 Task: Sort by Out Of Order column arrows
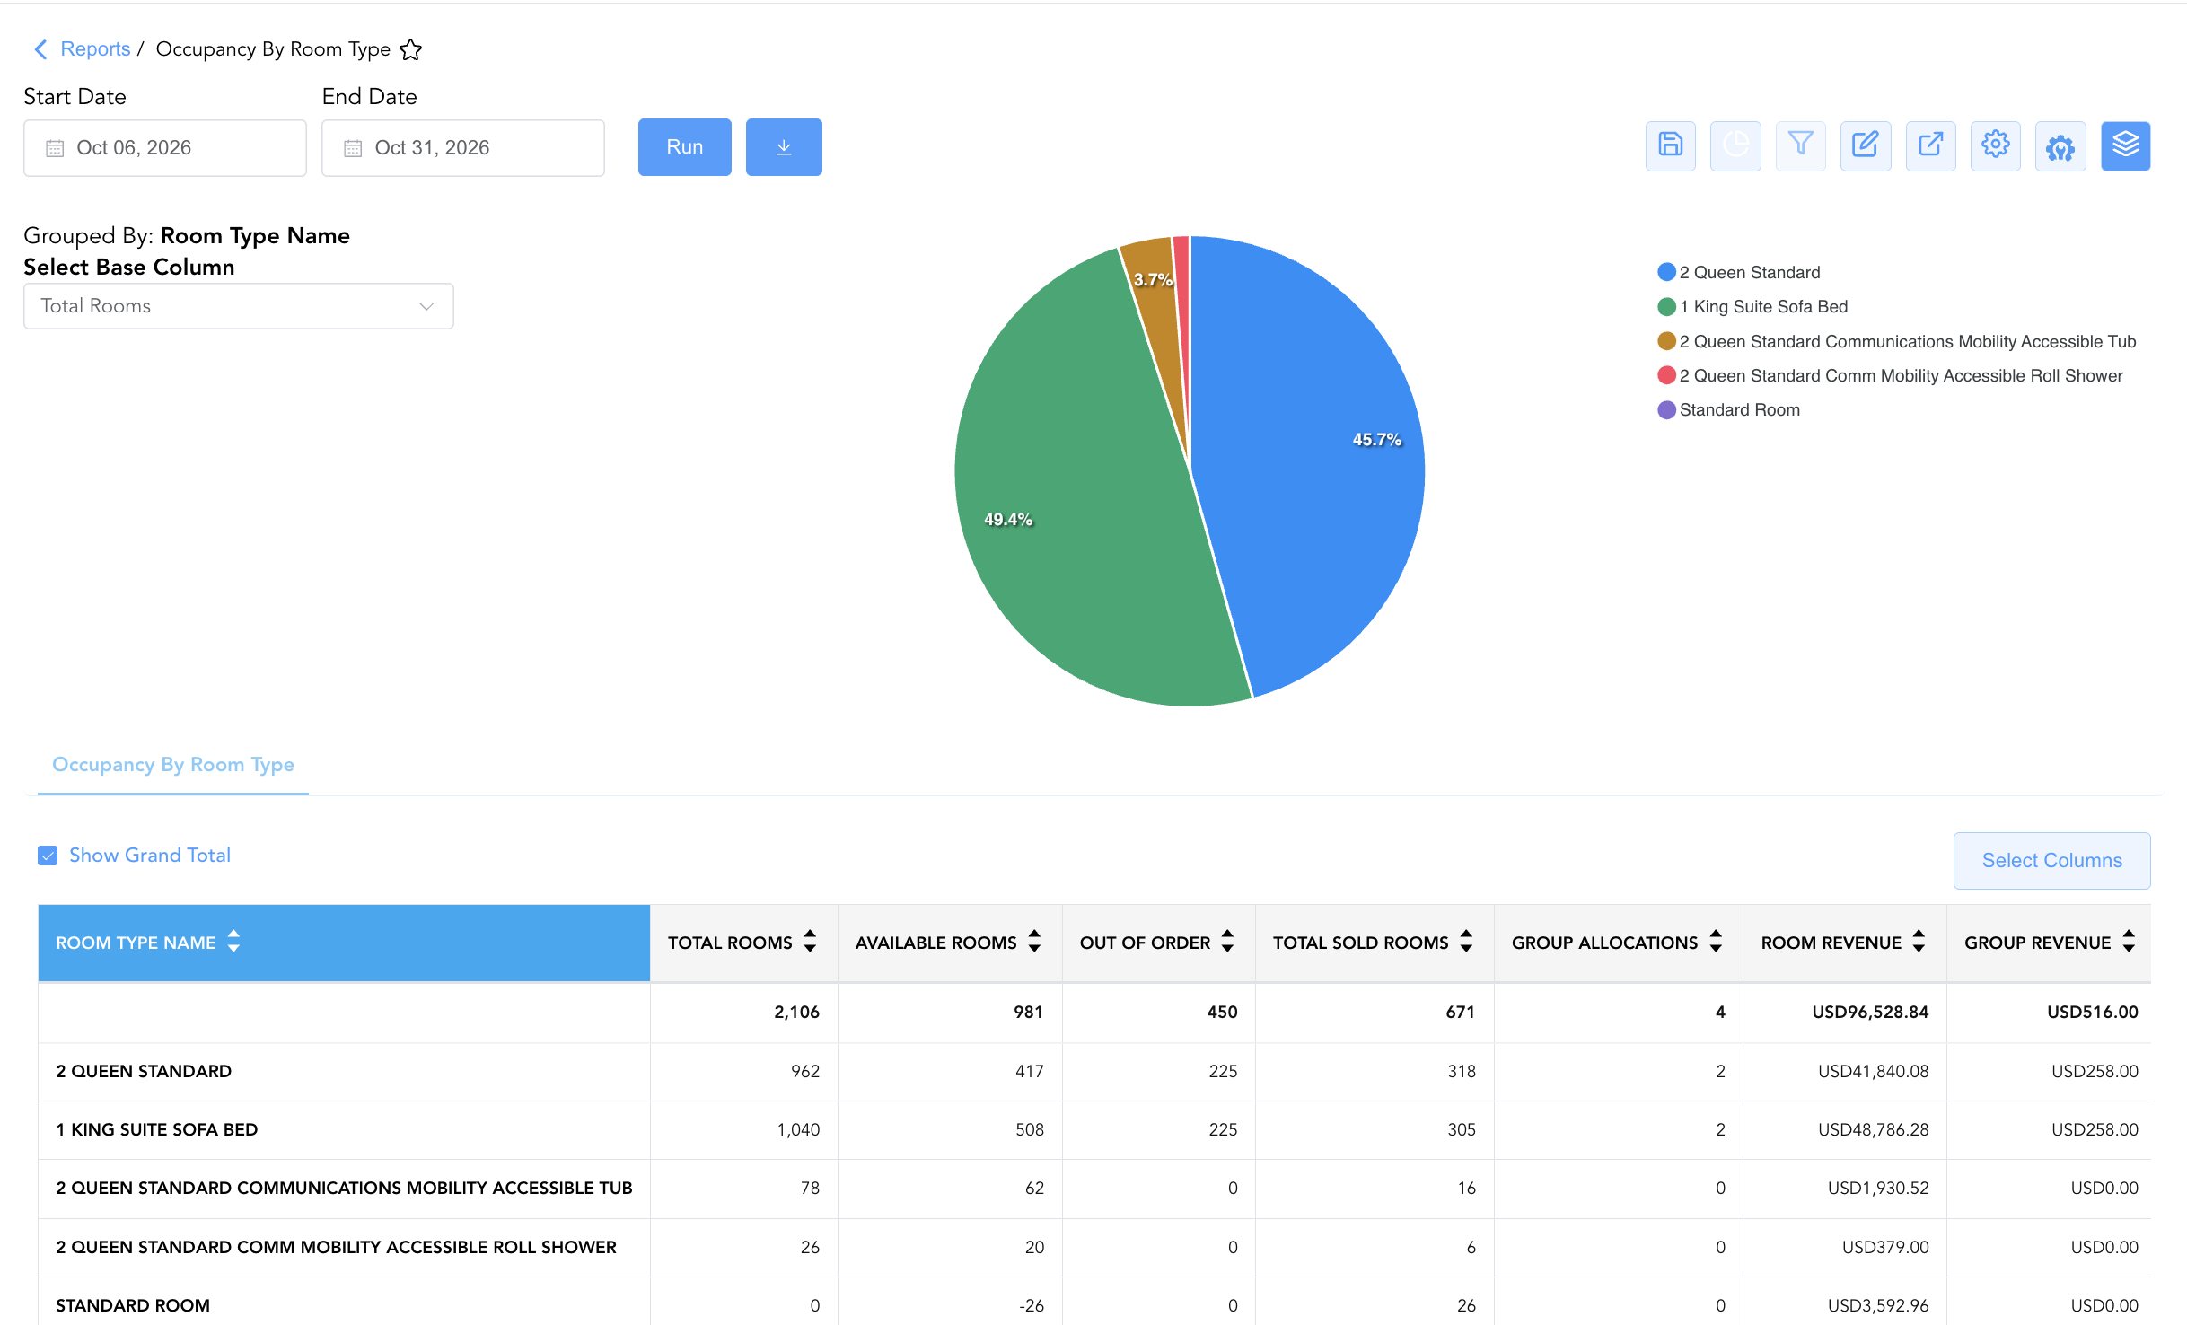tap(1227, 942)
